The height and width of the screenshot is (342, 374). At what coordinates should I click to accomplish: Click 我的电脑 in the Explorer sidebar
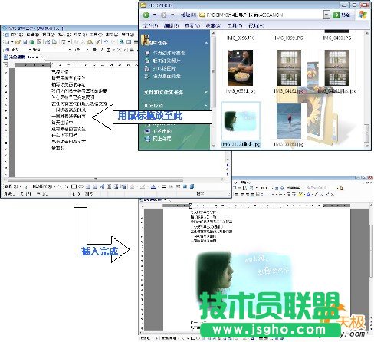coord(162,131)
